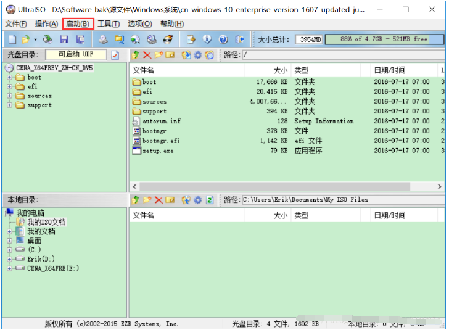Click the 88% of 4.7GB capacity bar
This screenshot has height=330, width=449.
coord(384,39)
